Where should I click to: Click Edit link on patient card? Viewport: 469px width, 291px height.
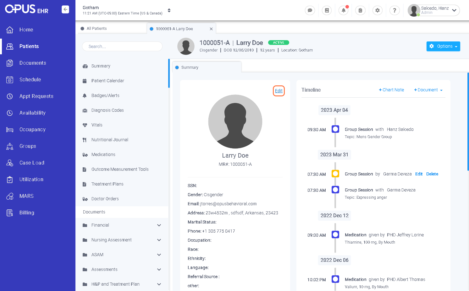pos(279,91)
